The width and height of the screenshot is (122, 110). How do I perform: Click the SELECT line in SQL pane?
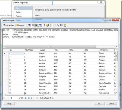tap(60, 30)
